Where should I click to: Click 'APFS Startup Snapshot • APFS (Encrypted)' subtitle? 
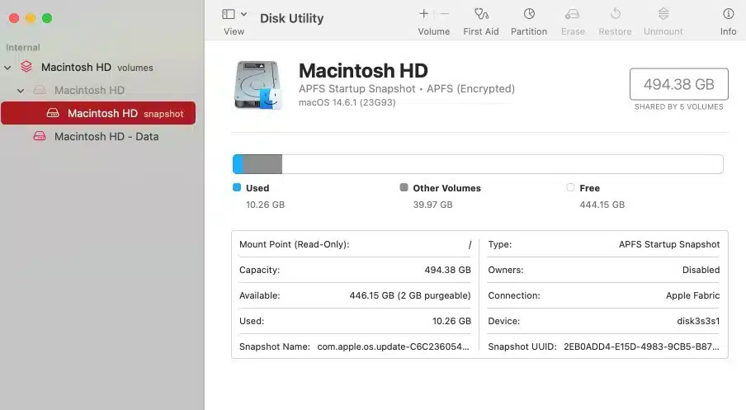pyautogui.click(x=407, y=89)
